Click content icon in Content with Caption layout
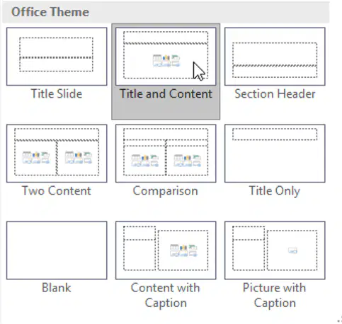This screenshot has height=324, width=342. tap(183, 250)
